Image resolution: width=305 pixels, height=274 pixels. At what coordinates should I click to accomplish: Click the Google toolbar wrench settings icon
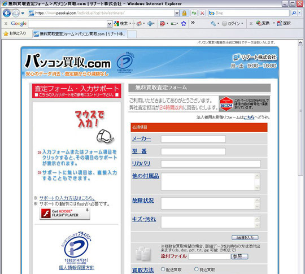[213, 24]
